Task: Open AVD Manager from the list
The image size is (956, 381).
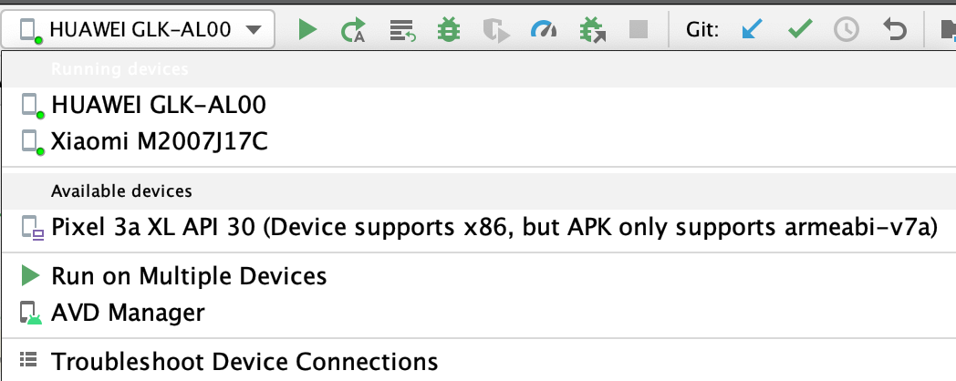Action: [128, 314]
